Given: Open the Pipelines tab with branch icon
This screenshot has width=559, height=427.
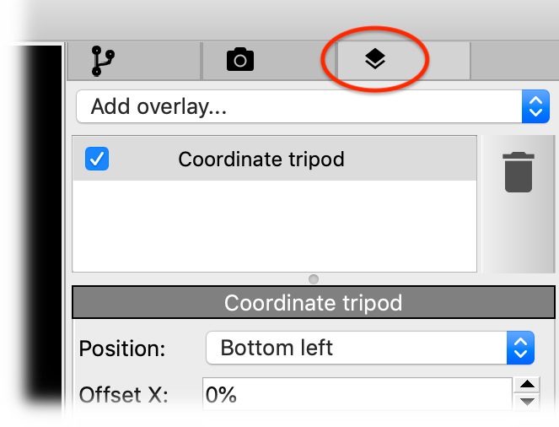Looking at the screenshot, I should click(104, 60).
